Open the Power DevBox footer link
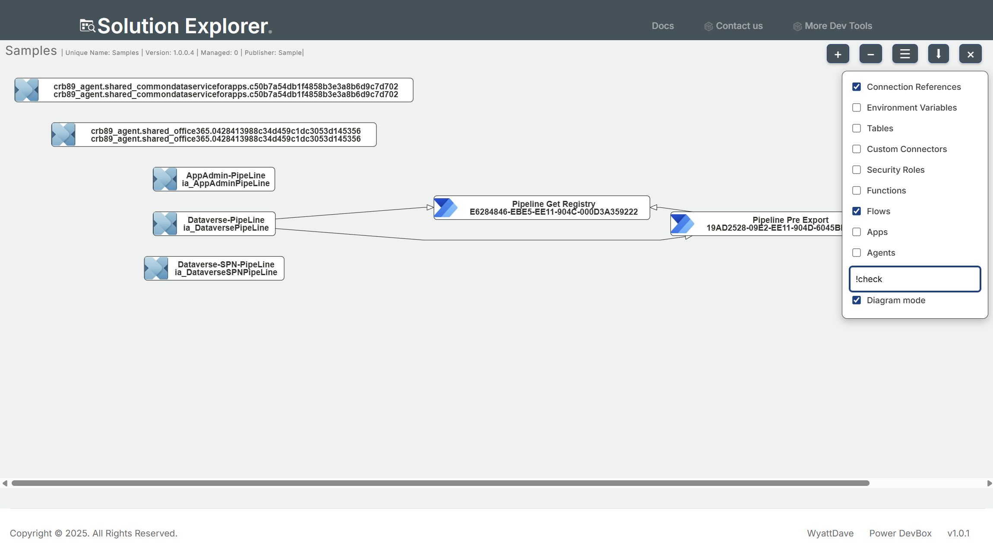Screen dimensions: 993x552 [900, 533]
